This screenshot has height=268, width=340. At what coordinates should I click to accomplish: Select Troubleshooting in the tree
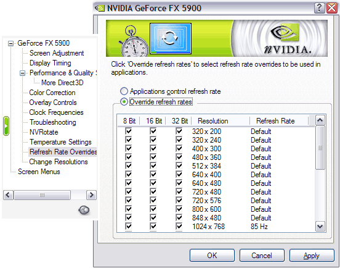pos(53,122)
